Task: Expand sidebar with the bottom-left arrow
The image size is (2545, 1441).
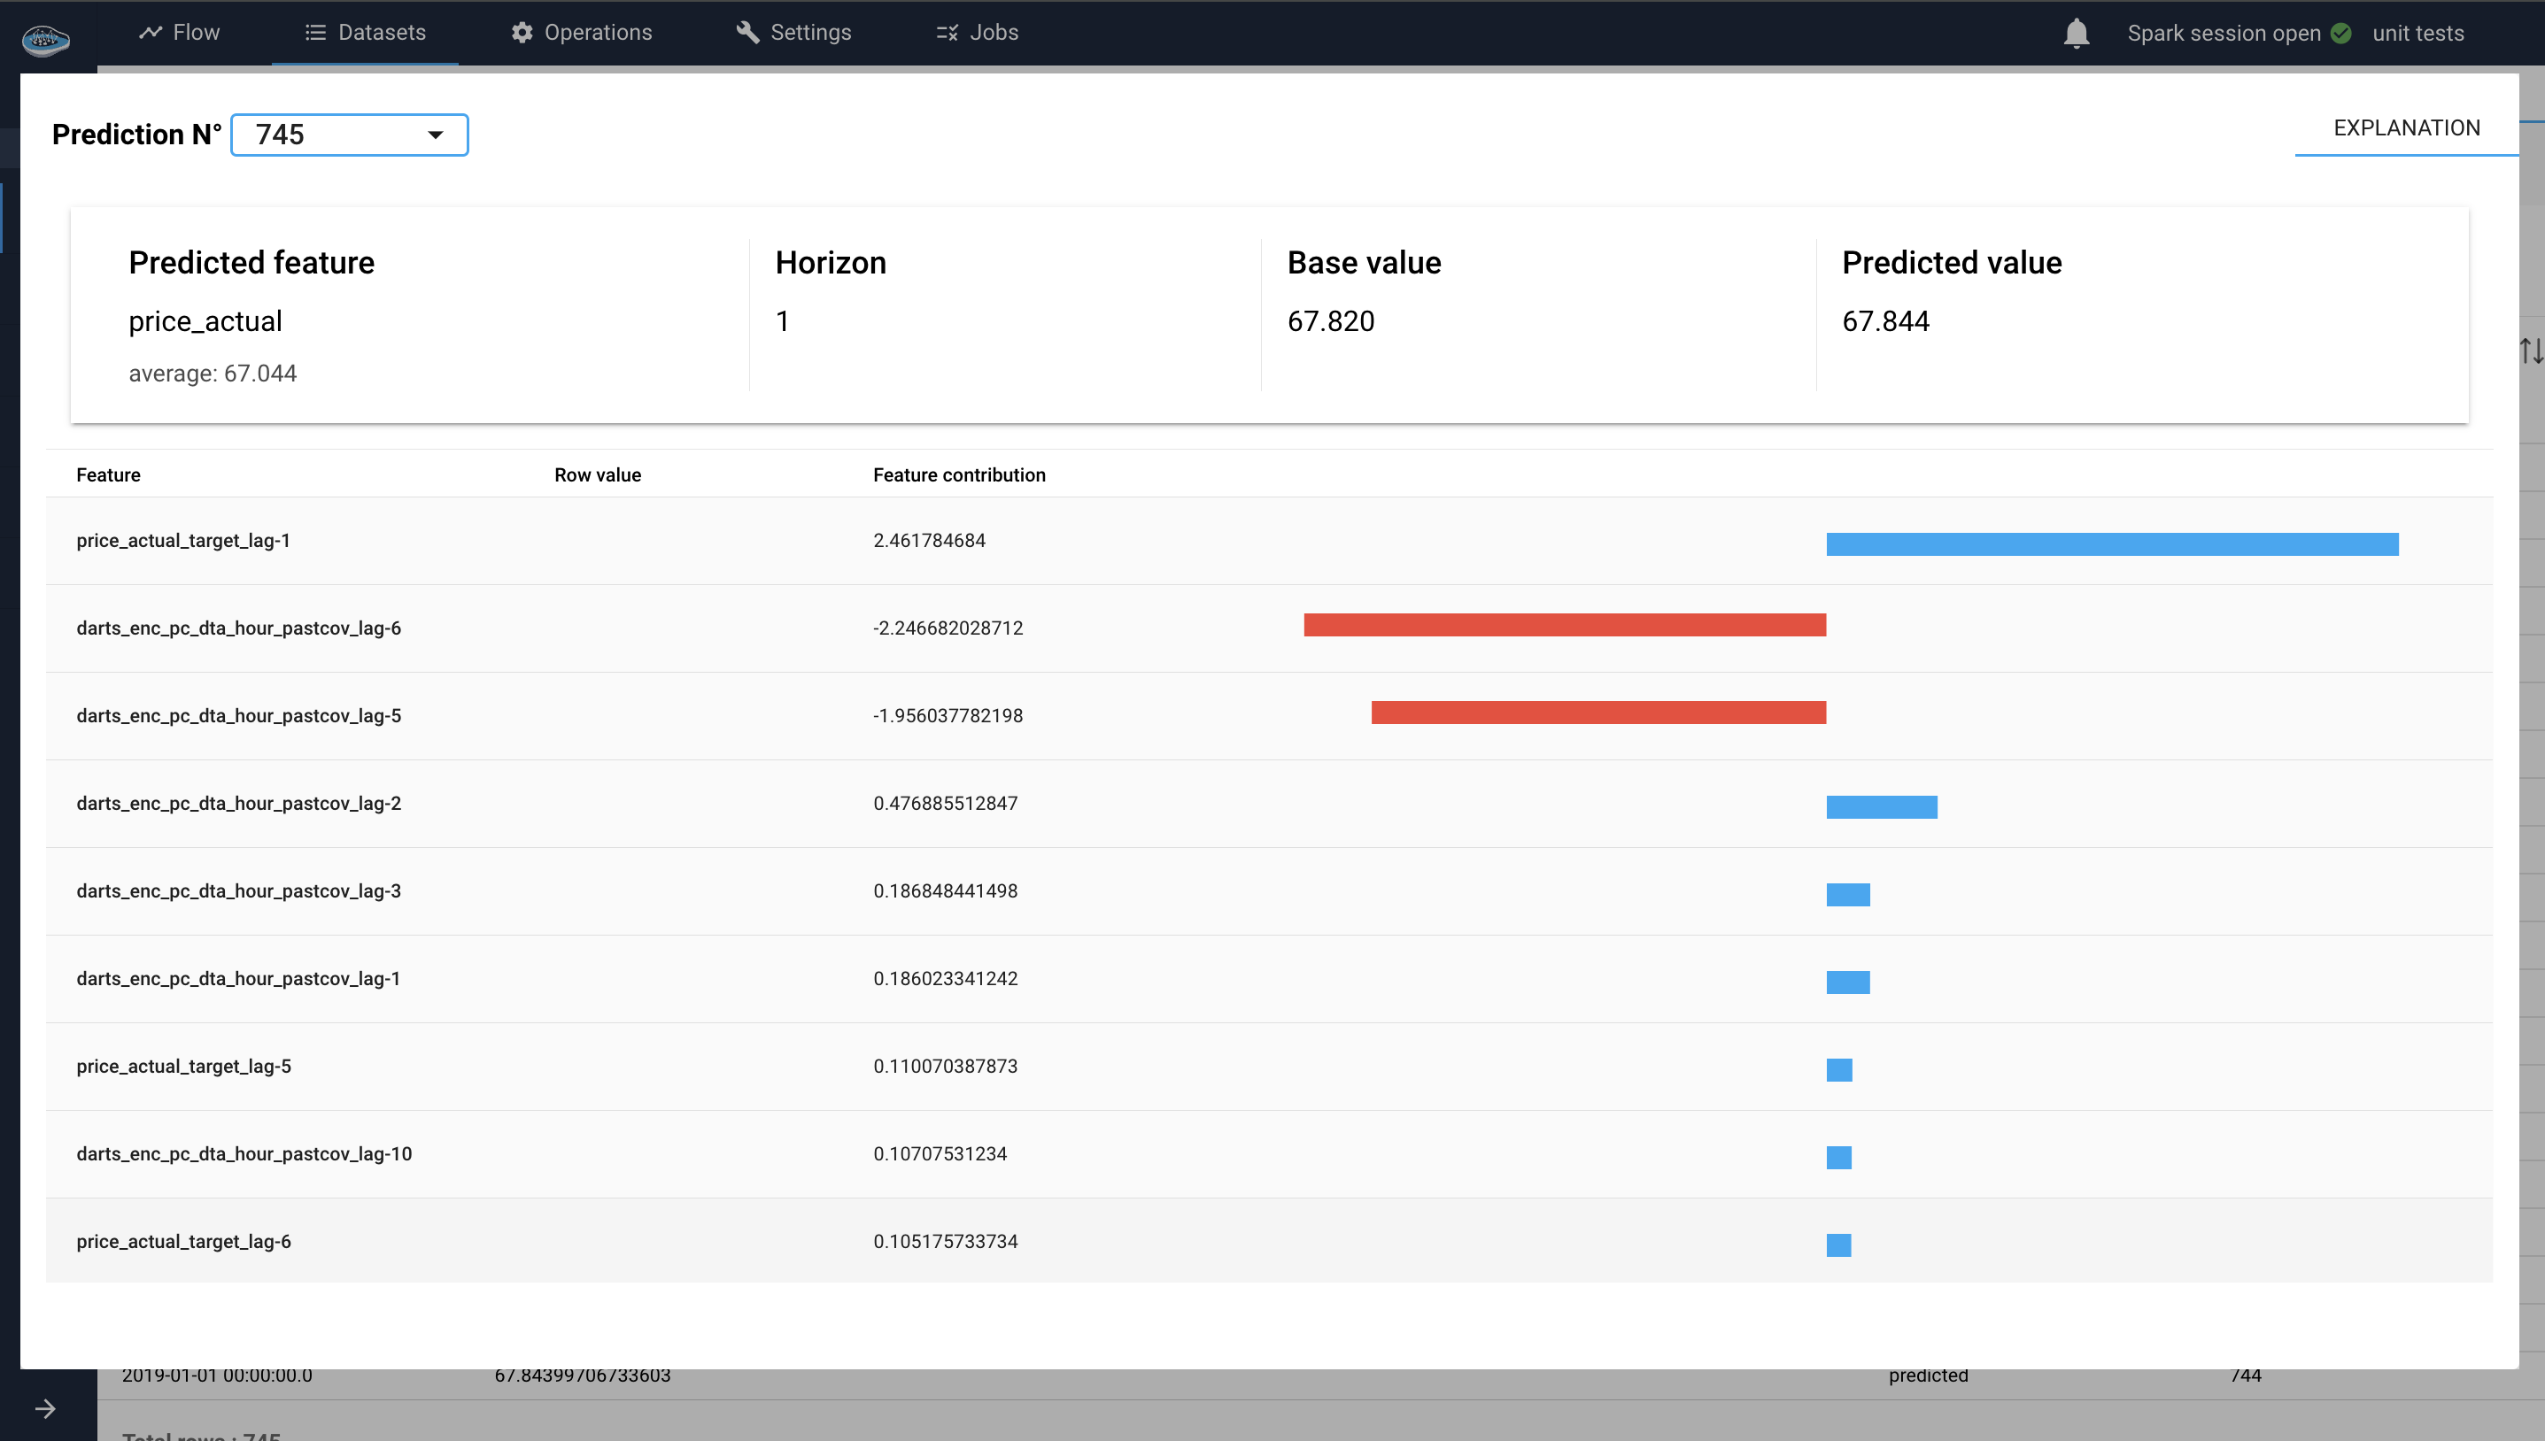Action: [x=44, y=1408]
